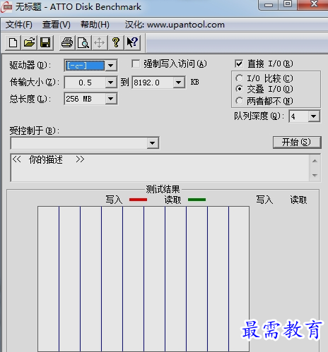Select the 交叠 I/O radio option
The image size is (328, 352).
(x=239, y=89)
